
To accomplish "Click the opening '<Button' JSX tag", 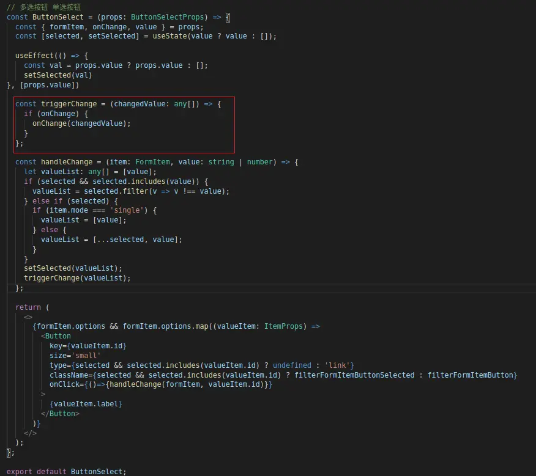I will 56,336.
